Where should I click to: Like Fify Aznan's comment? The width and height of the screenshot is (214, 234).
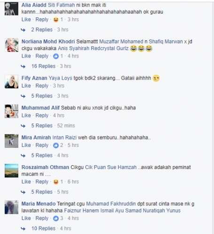tap(26, 86)
